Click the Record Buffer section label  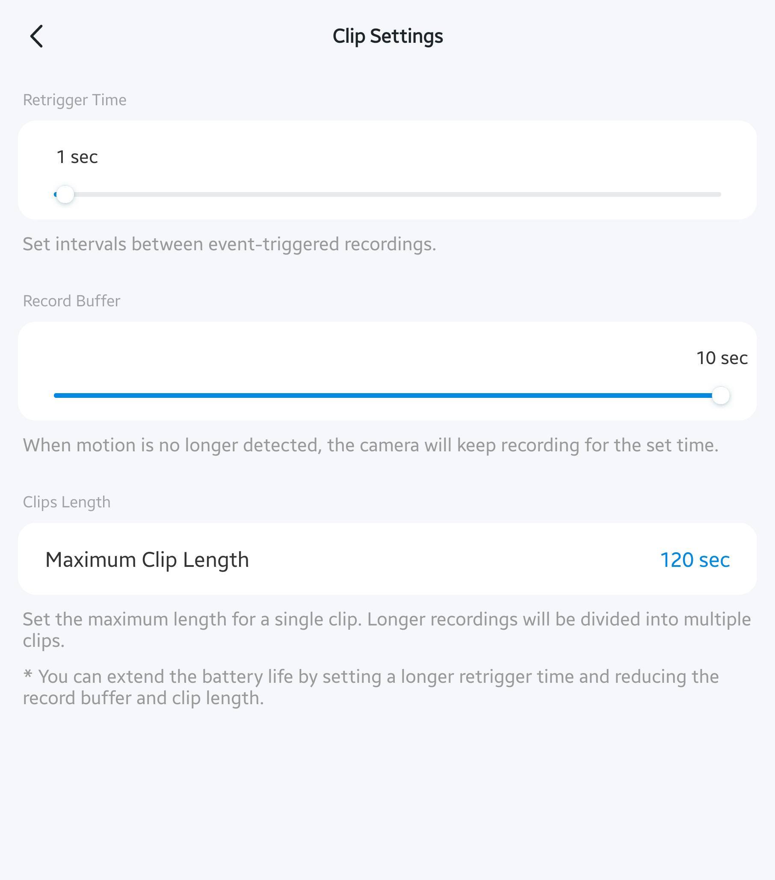tap(71, 301)
